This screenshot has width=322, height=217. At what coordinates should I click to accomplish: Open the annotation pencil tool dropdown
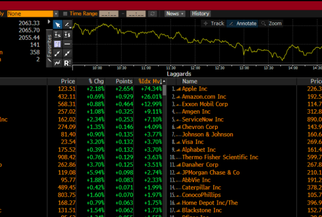pyautogui.click(x=67, y=25)
